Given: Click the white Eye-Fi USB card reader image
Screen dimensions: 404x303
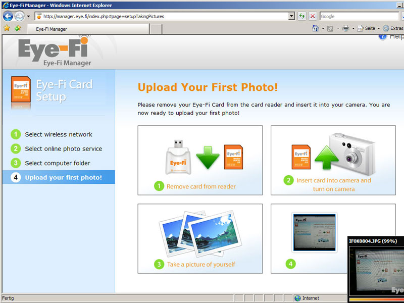Looking at the screenshot, I should point(178,157).
